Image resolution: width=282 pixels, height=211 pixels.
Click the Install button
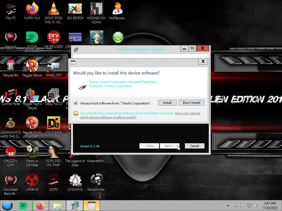point(167,103)
